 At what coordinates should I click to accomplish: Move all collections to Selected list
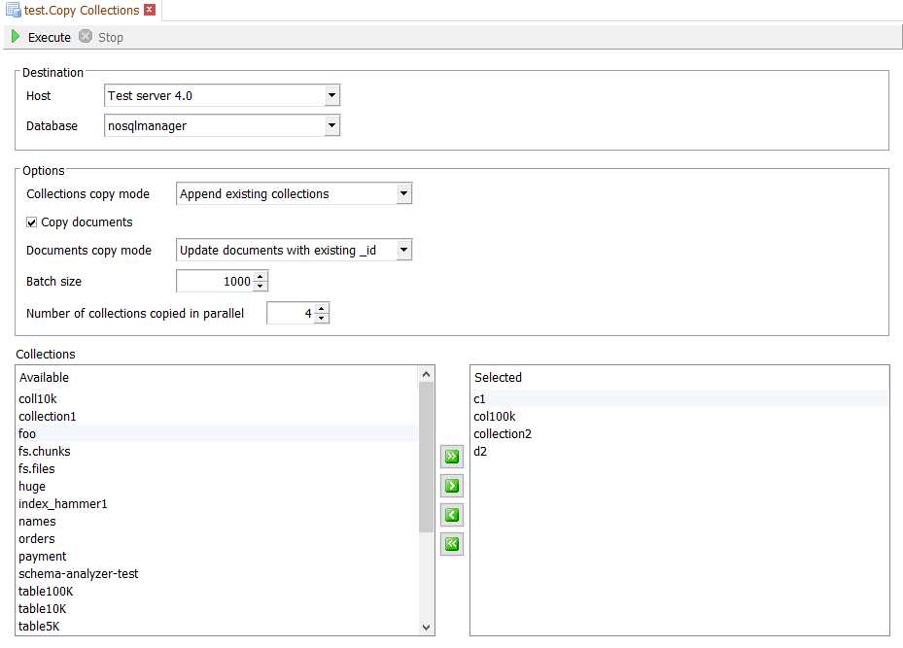452,458
